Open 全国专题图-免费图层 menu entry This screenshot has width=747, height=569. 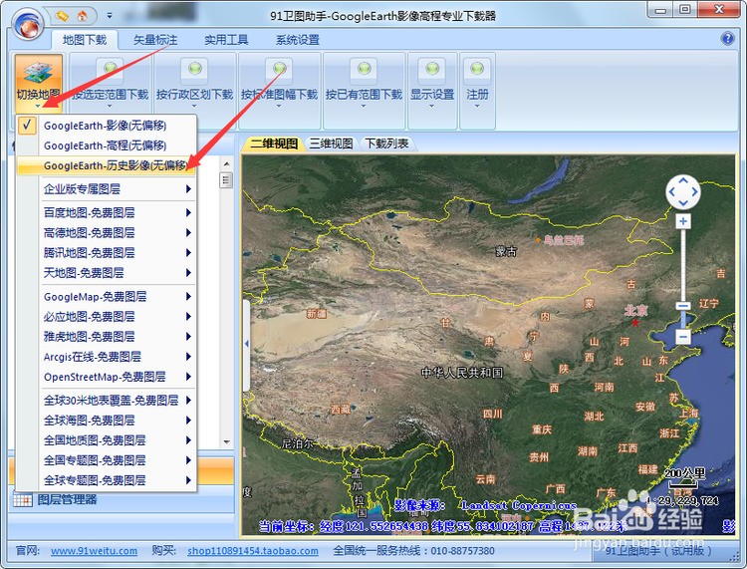107,460
